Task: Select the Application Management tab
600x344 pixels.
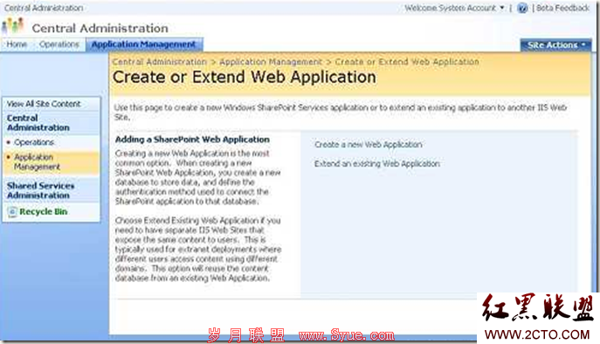Action: tap(143, 45)
